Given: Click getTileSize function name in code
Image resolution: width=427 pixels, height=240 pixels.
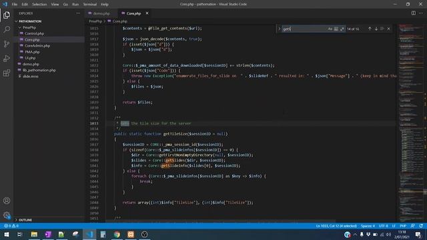Looking at the screenshot, I should point(175,134).
